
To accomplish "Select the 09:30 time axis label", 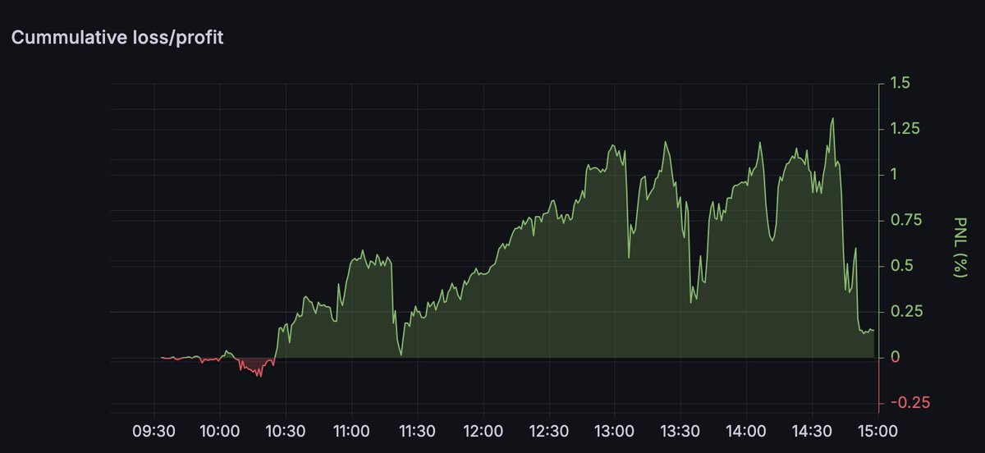I will tap(153, 430).
